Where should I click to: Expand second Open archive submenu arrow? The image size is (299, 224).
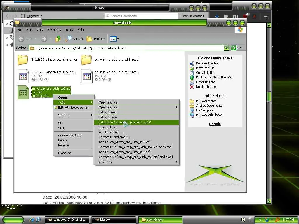177,107
